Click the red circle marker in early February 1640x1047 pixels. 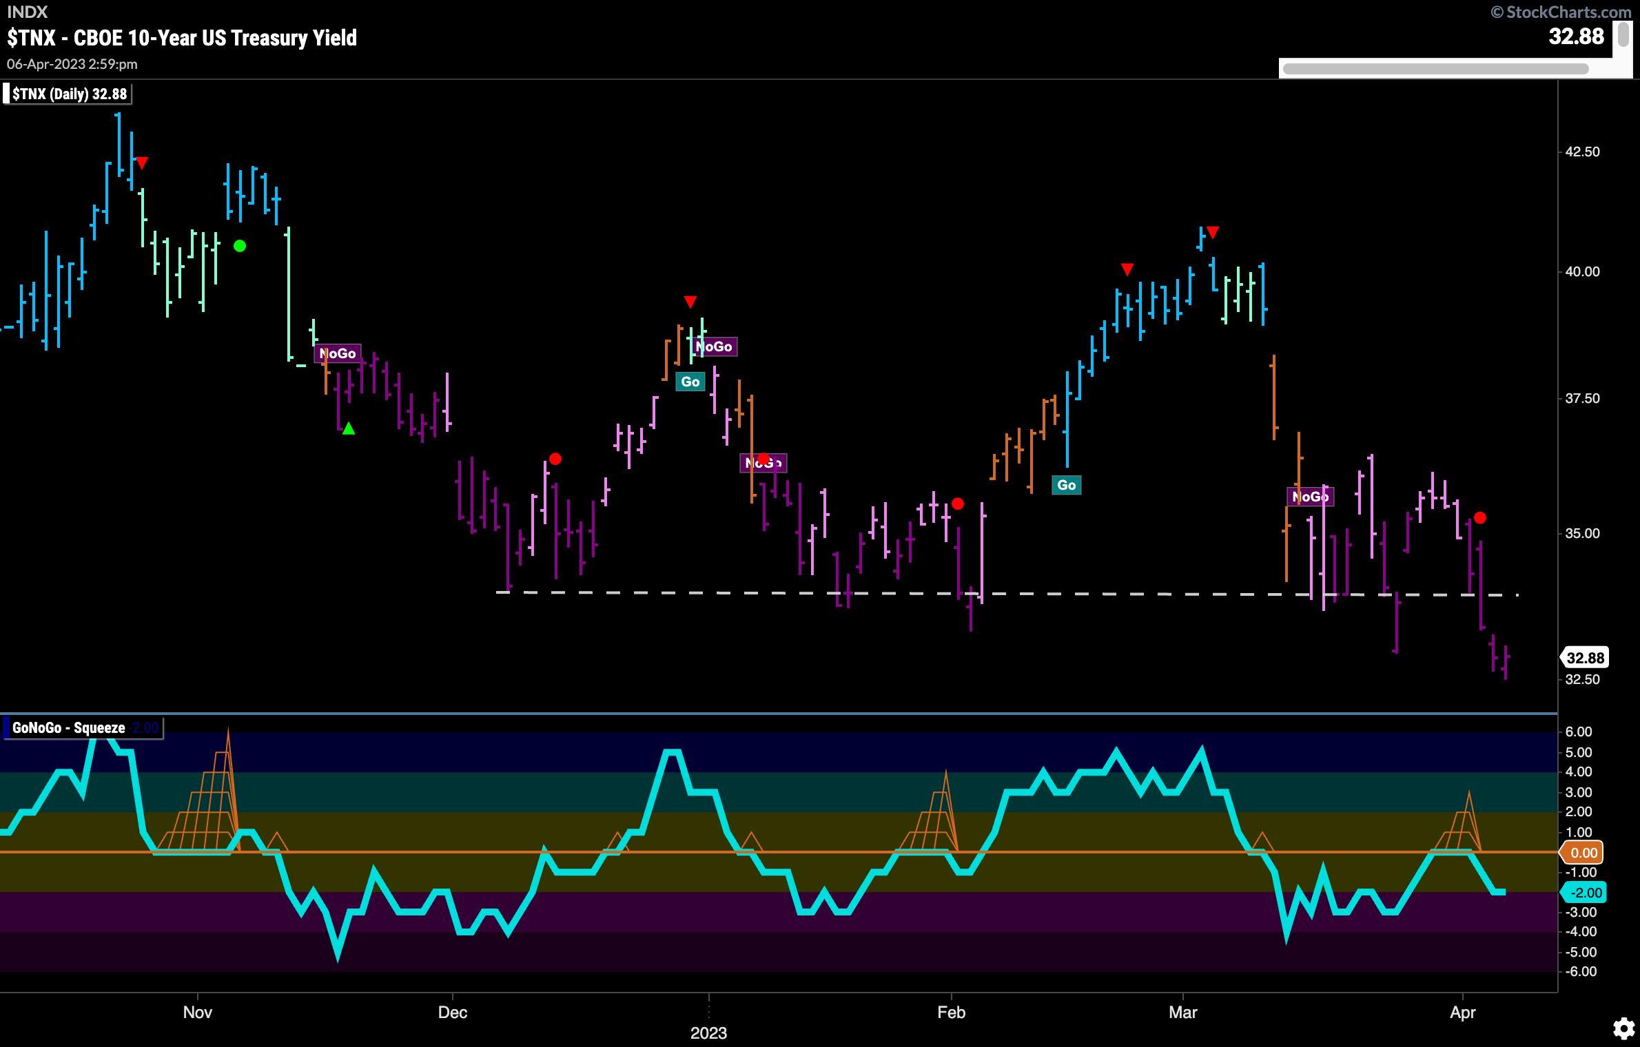tap(957, 504)
